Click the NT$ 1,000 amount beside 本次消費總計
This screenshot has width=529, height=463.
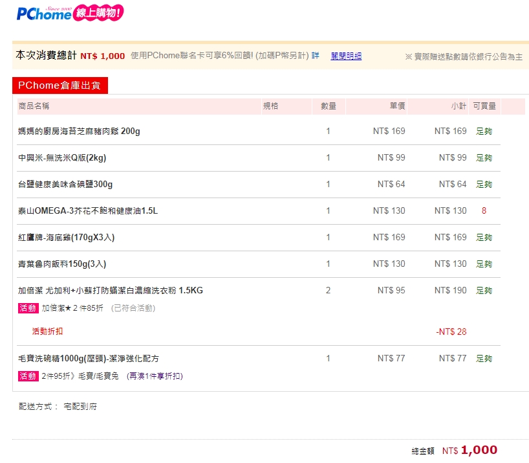(103, 56)
